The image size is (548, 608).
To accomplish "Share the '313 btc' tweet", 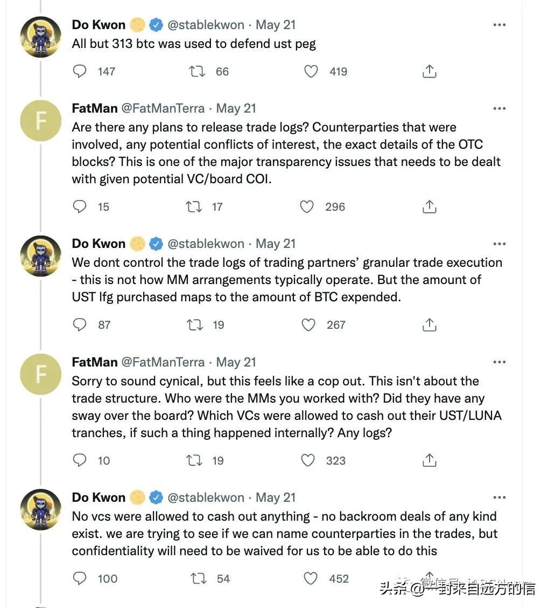I will 429,71.
